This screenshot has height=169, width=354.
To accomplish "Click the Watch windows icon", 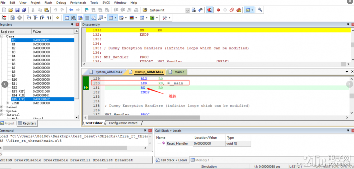I will [x=101, y=18].
